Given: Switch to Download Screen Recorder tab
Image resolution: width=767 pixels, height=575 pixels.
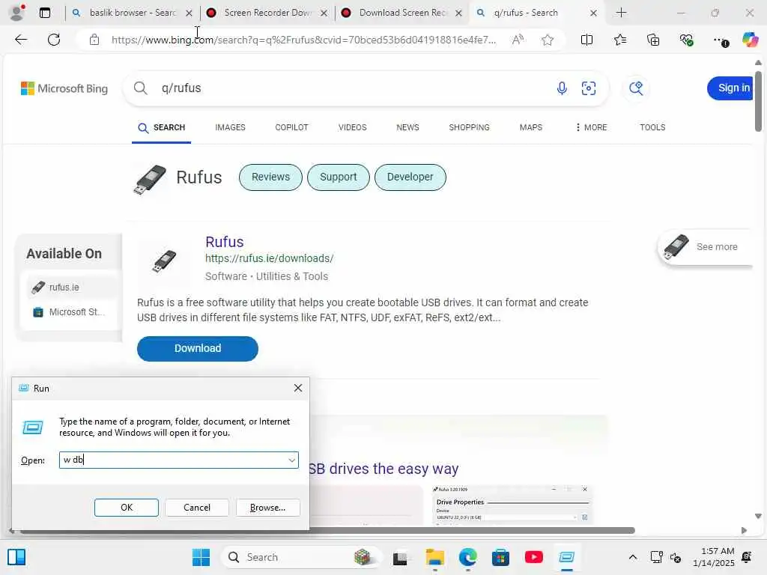Looking at the screenshot, I should point(401,13).
